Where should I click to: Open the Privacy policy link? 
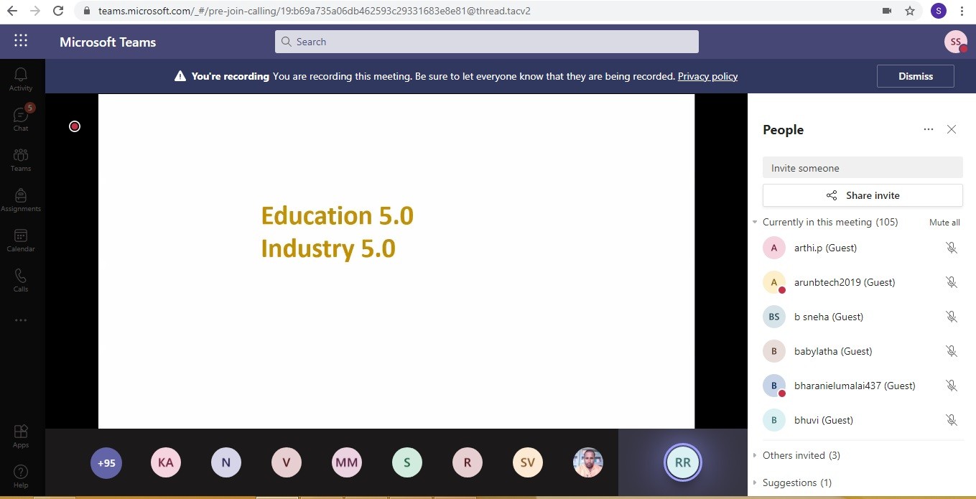(x=707, y=76)
